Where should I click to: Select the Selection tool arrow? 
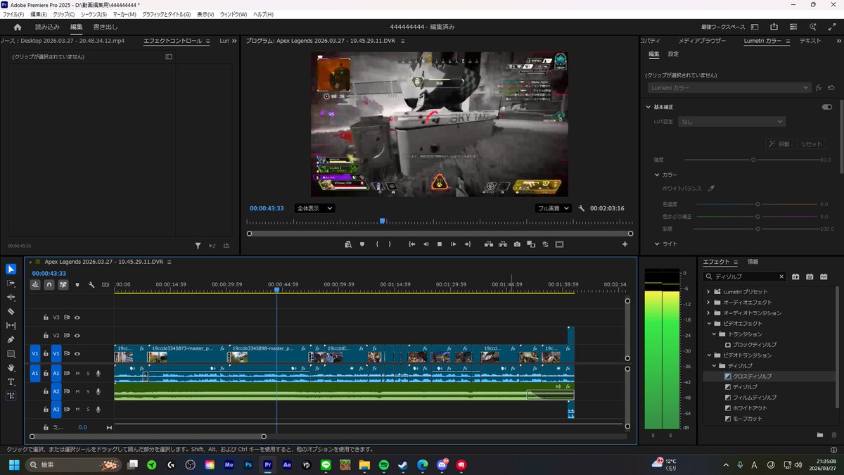11,269
